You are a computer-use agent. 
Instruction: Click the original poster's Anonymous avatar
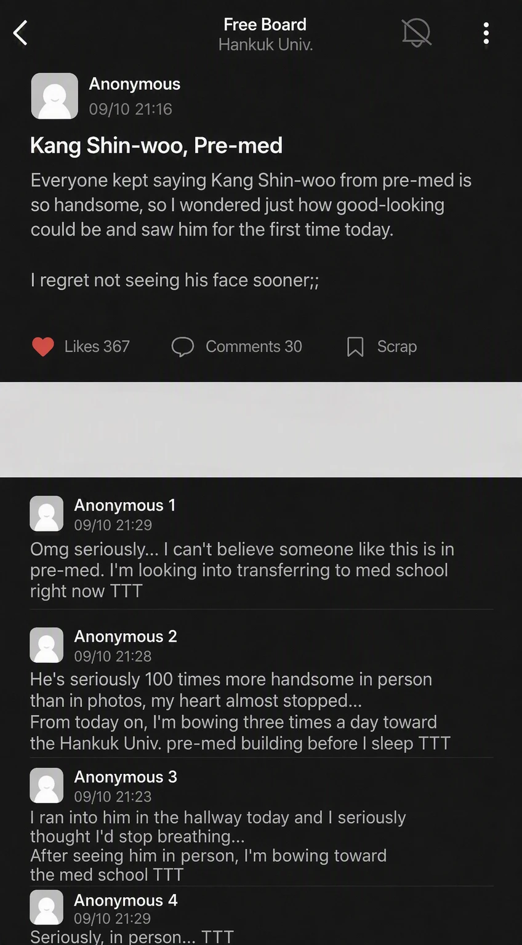(55, 96)
